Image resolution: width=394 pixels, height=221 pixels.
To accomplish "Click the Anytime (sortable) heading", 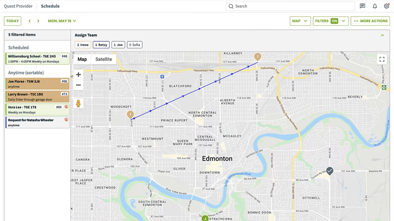I will pyautogui.click(x=26, y=73).
